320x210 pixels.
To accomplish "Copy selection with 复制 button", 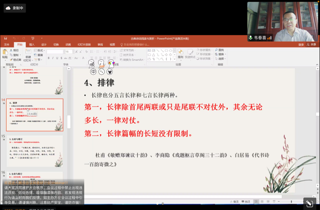I will tap(15, 55).
